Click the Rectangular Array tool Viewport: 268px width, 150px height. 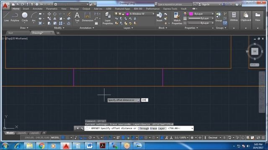[60, 23]
